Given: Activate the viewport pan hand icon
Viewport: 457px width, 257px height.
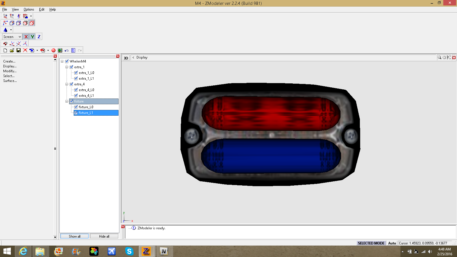Looking at the screenshot, I should pyautogui.click(x=444, y=57).
